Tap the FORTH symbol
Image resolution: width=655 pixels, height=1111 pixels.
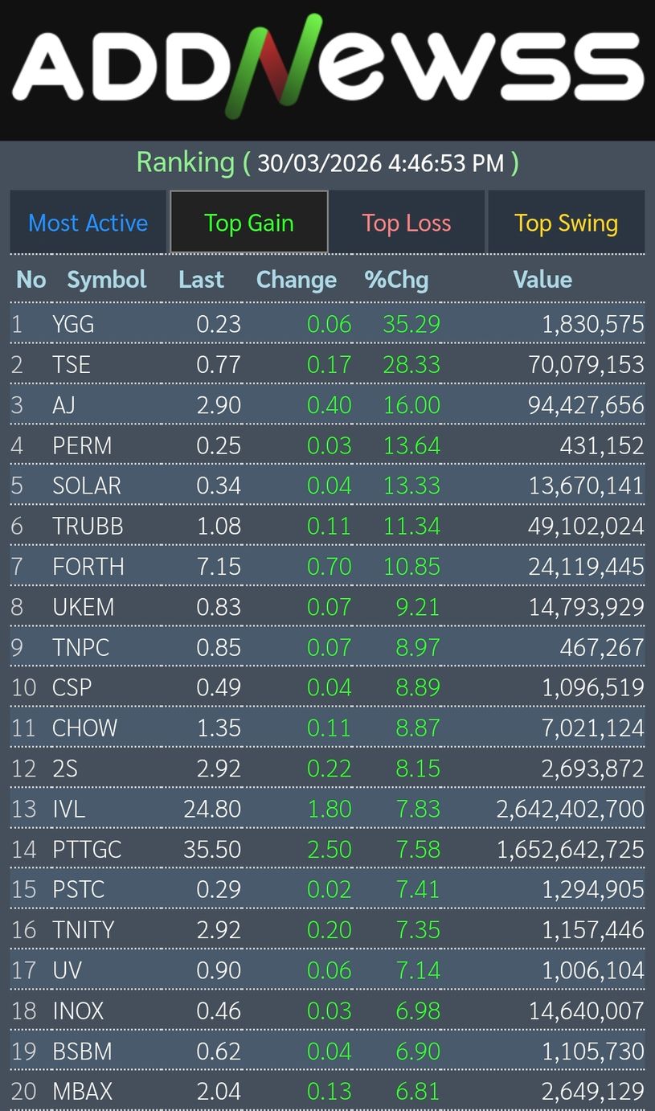(x=88, y=566)
